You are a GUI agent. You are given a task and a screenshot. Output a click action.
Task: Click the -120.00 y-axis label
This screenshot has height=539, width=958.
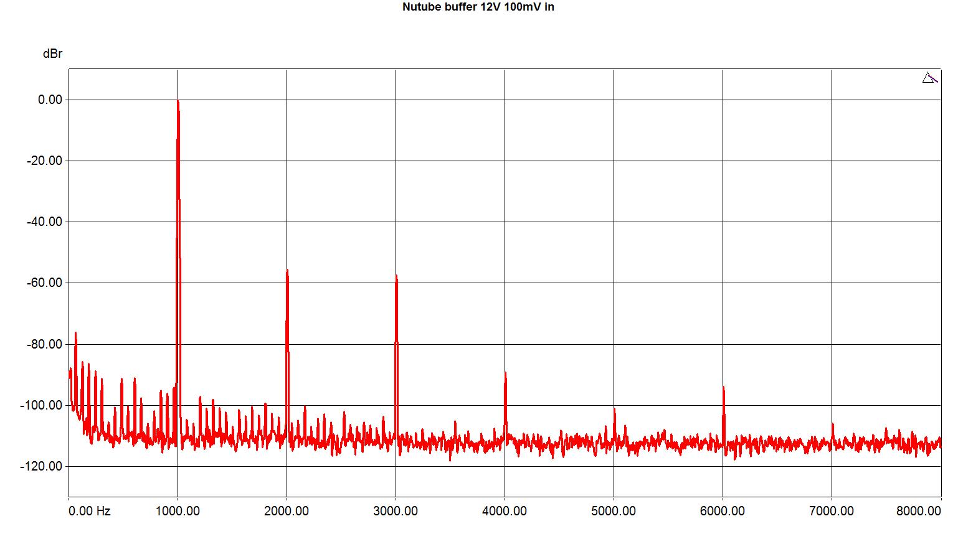point(41,466)
